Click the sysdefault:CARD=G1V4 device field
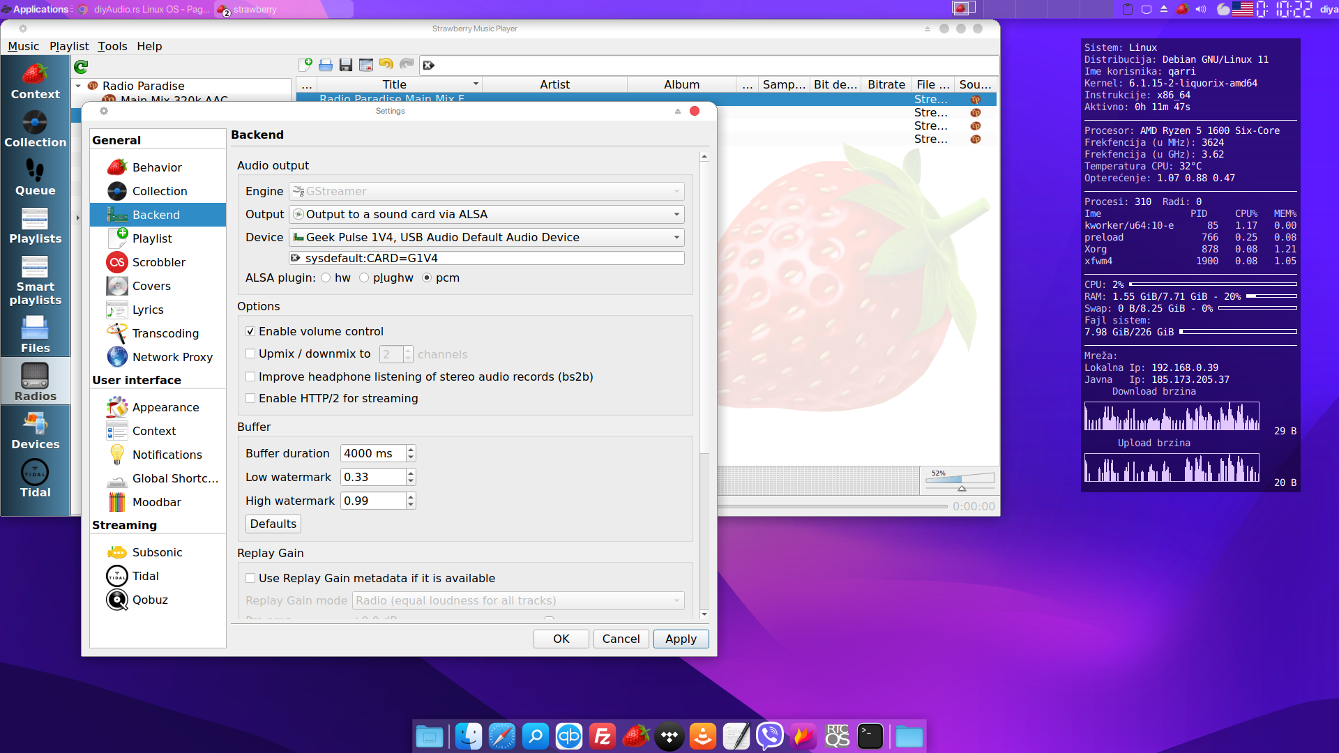The width and height of the screenshot is (1339, 753). [x=486, y=258]
